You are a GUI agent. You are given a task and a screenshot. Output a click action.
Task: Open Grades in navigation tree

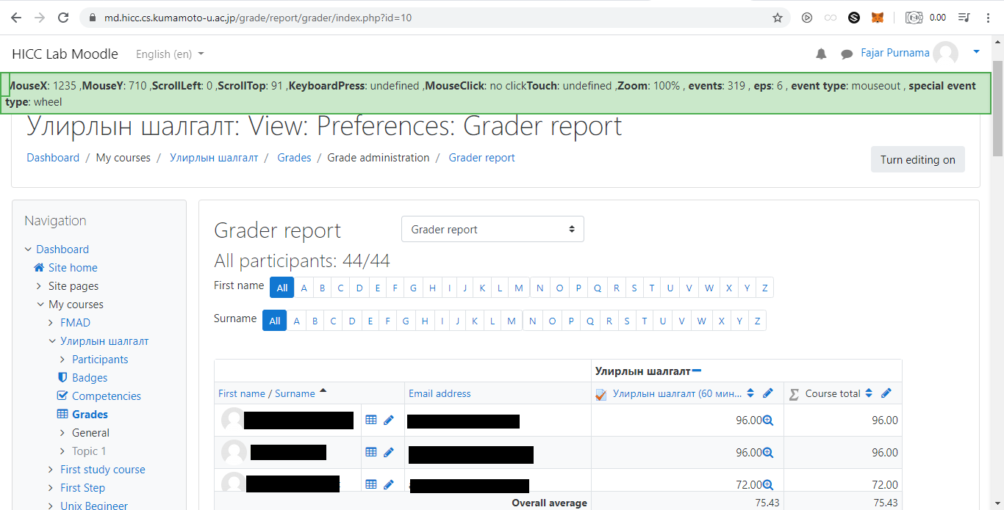tap(90, 415)
